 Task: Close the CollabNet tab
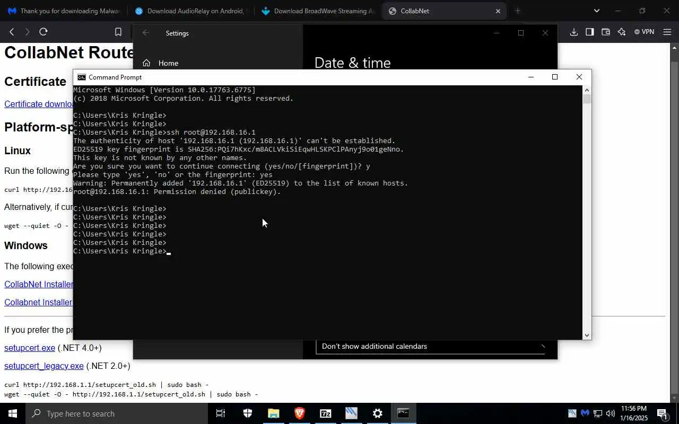(x=498, y=11)
